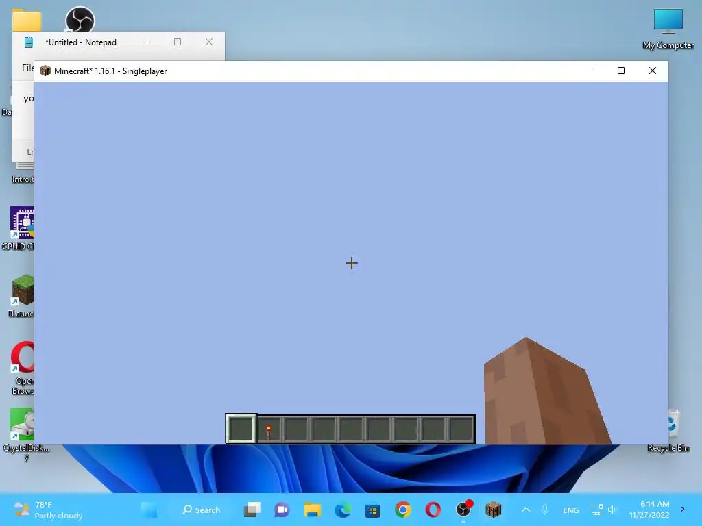Switch to Minecraft in the taskbar
The height and width of the screenshot is (526, 702).
[x=494, y=510]
